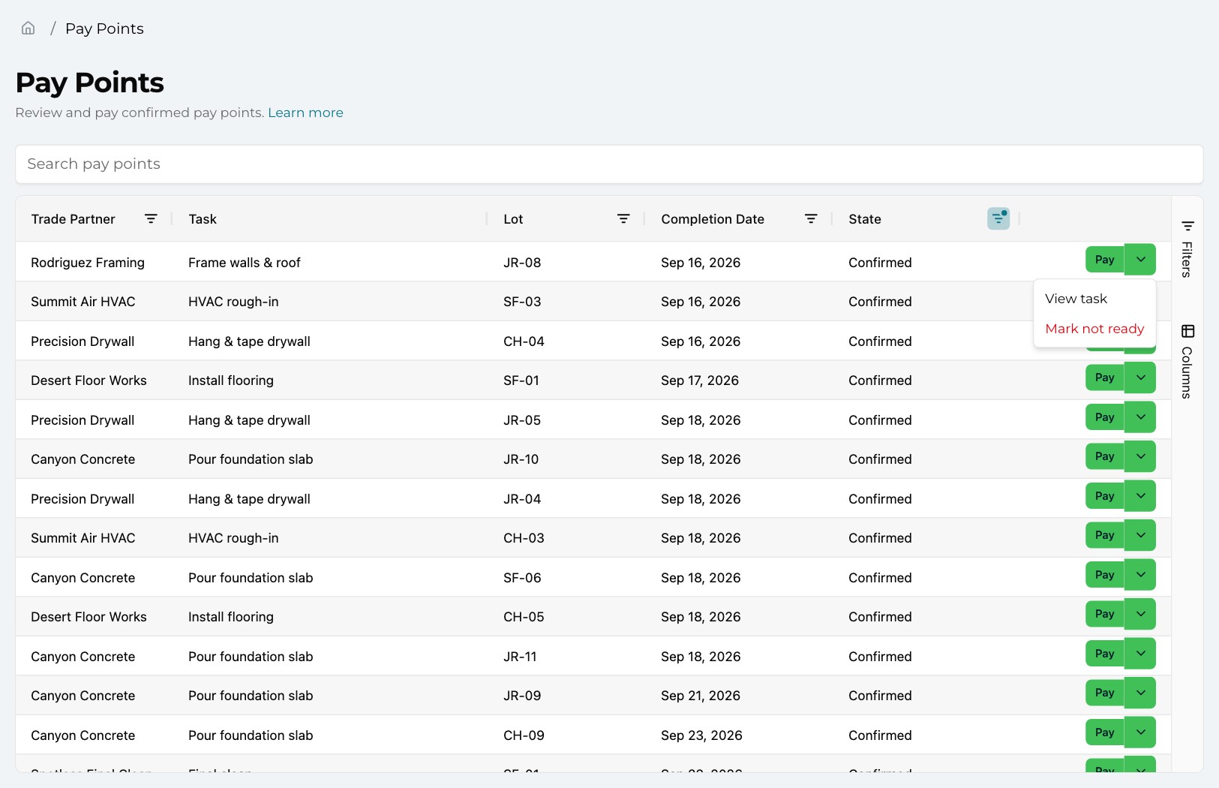1219x788 pixels.
Task: Expand the action dropdown for lot SF-01
Action: coord(1140,377)
